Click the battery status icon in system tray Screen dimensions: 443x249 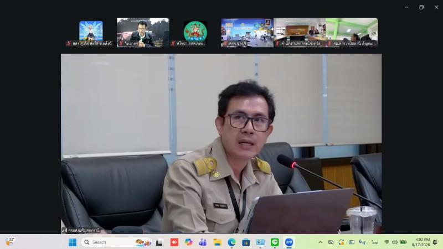coord(403,242)
